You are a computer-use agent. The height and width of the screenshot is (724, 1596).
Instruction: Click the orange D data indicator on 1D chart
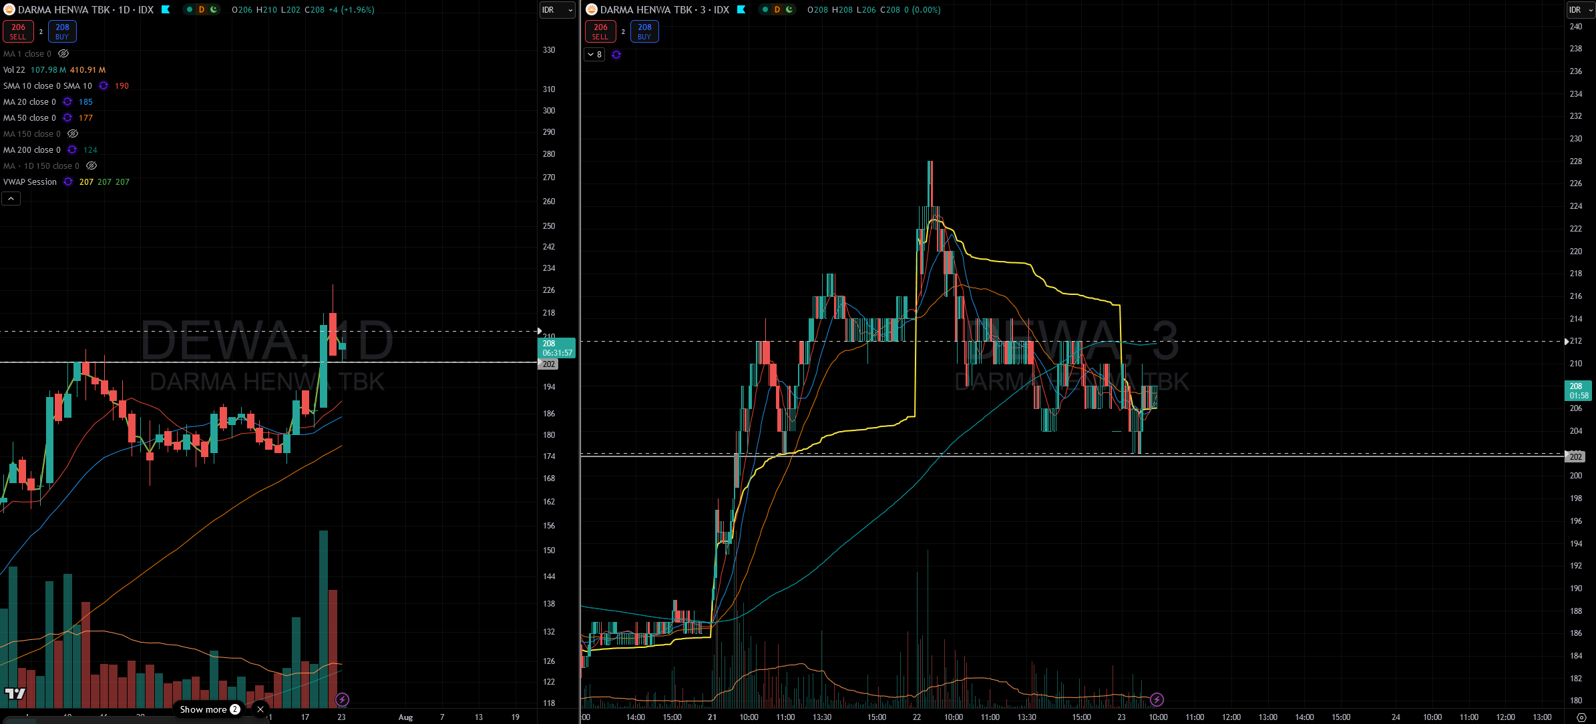click(202, 9)
